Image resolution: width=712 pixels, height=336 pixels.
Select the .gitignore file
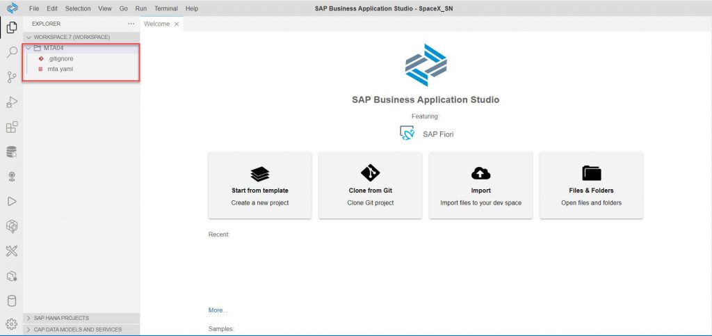81,58
